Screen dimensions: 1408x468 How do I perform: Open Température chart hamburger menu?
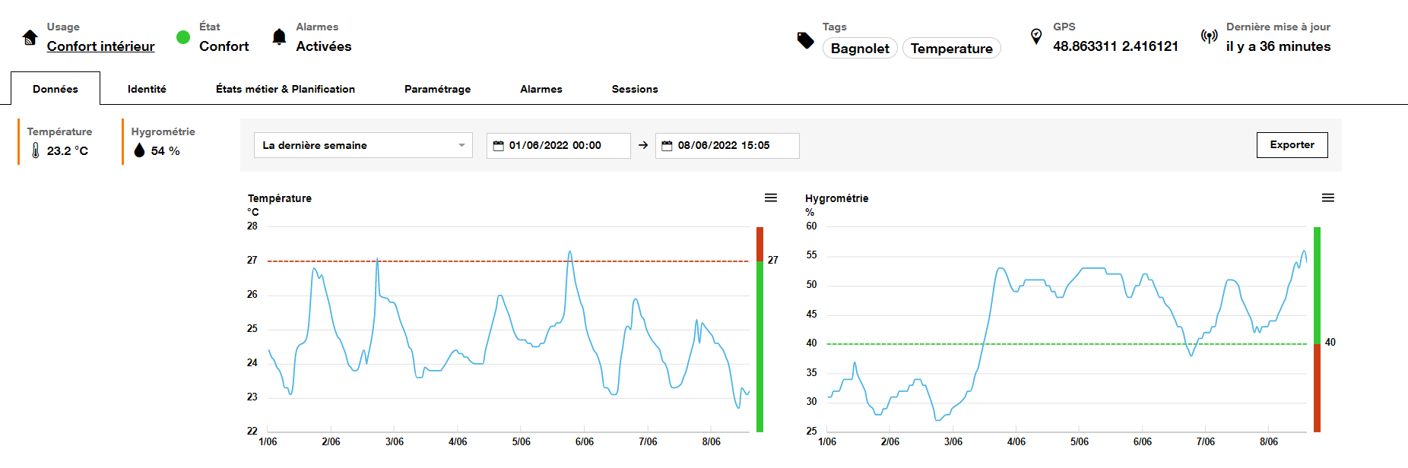pos(770,198)
